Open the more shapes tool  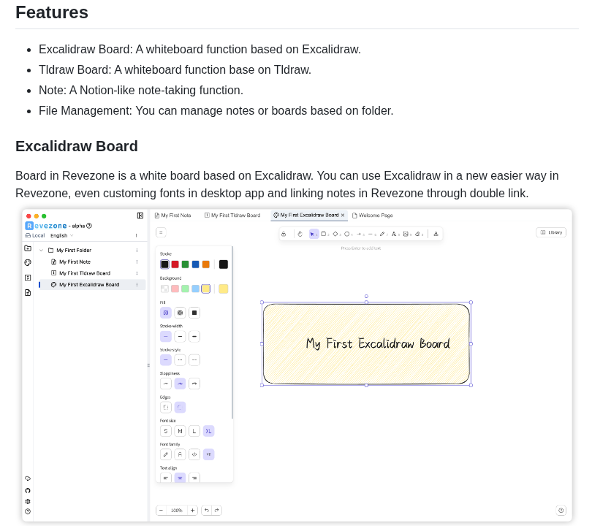pos(436,234)
